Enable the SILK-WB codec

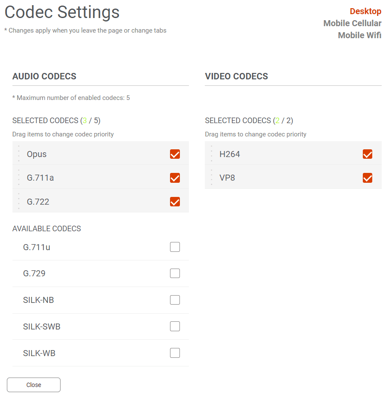(175, 353)
